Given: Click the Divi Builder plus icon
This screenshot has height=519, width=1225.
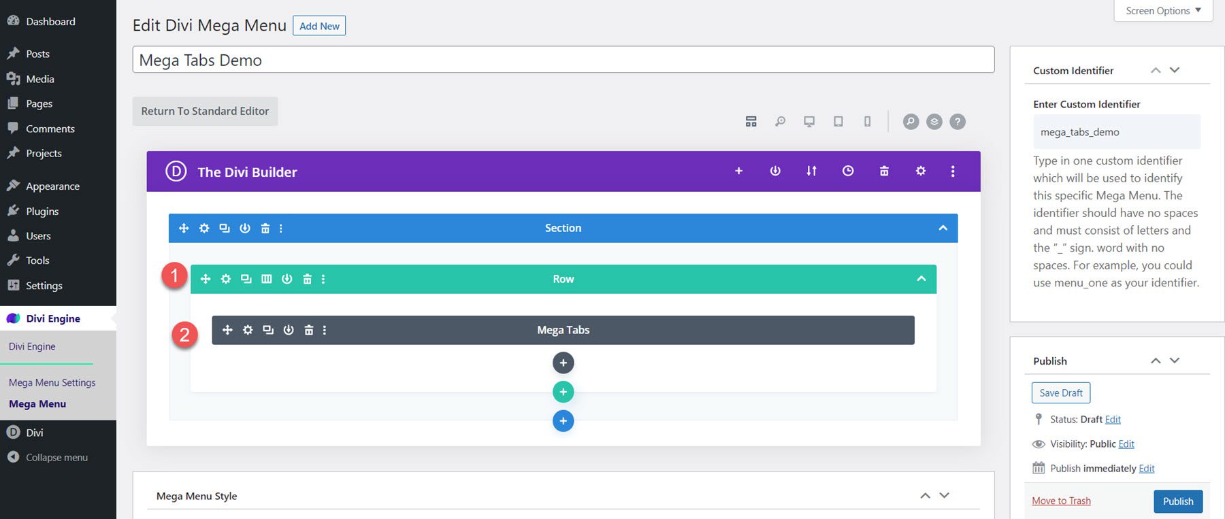Looking at the screenshot, I should [x=738, y=171].
